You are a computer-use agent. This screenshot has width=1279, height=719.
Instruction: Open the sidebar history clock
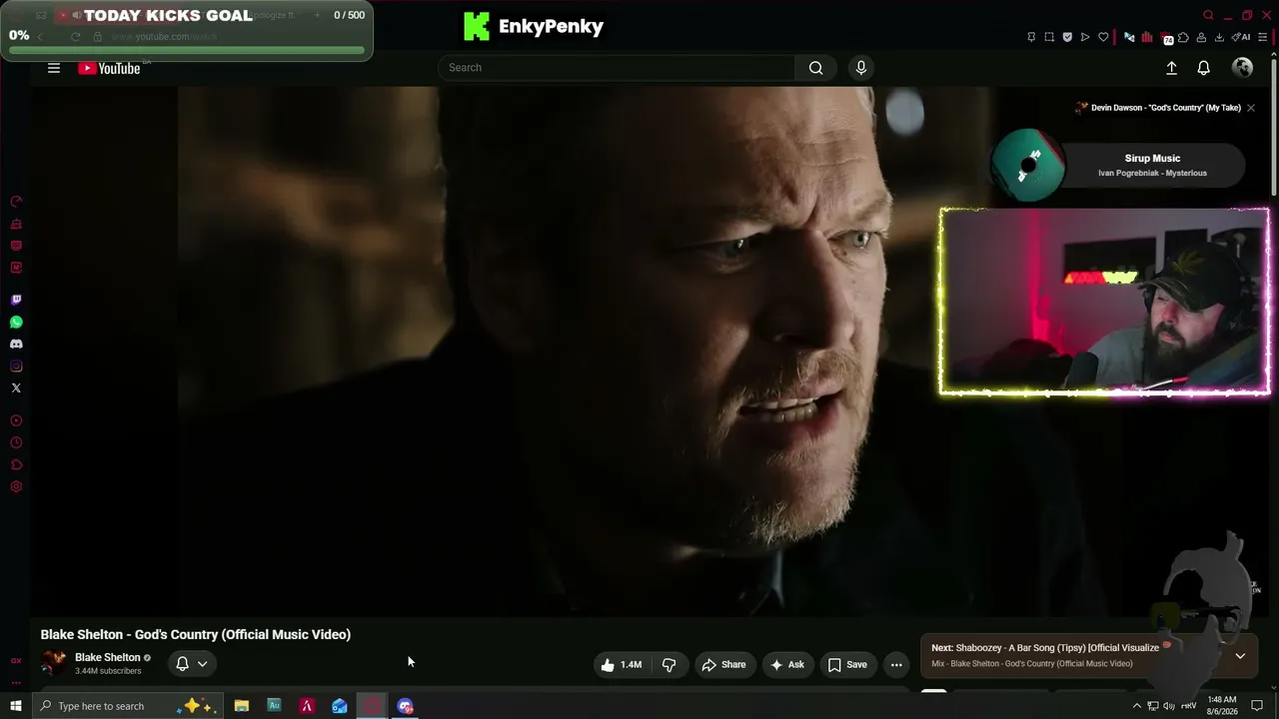(16, 443)
